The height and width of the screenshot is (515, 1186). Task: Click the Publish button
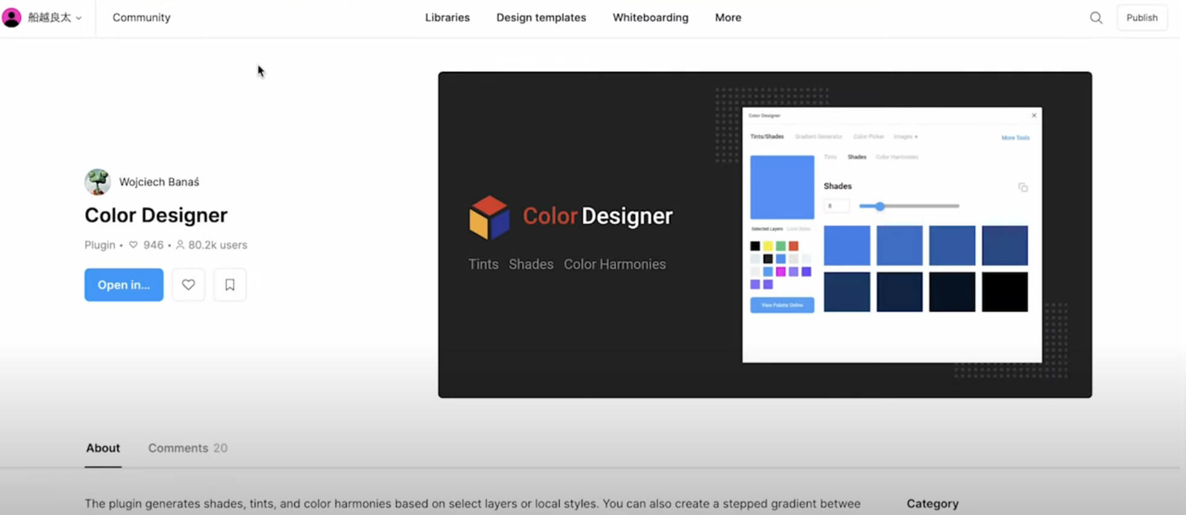pyautogui.click(x=1142, y=17)
